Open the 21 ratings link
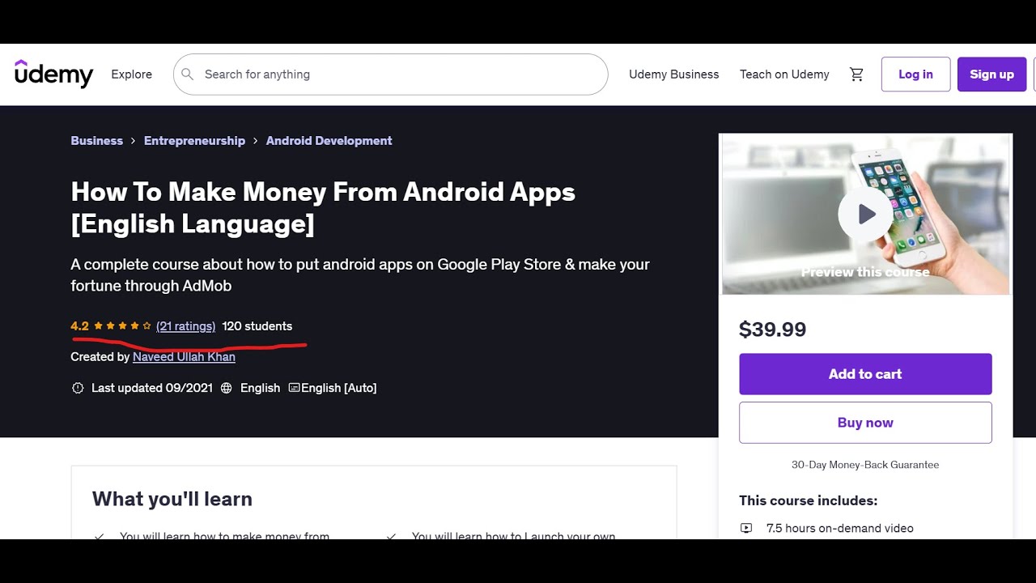The width and height of the screenshot is (1036, 583). (x=186, y=326)
